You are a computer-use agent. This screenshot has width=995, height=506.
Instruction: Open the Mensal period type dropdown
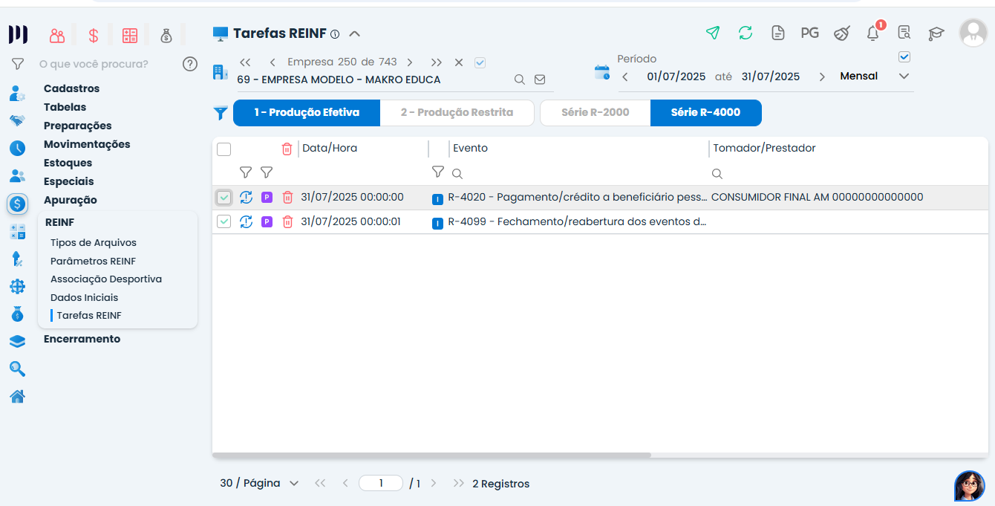coord(875,77)
